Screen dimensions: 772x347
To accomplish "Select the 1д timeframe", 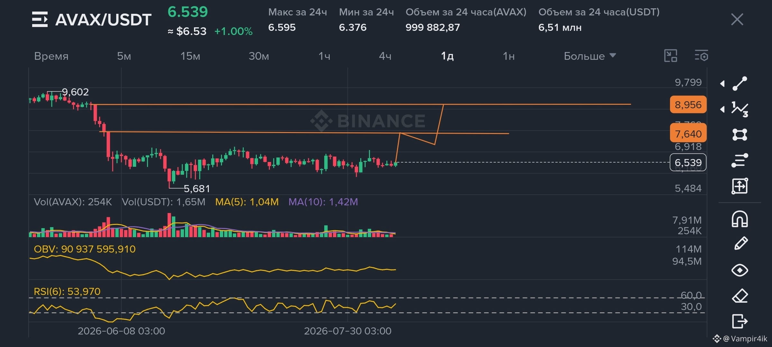I will (447, 56).
